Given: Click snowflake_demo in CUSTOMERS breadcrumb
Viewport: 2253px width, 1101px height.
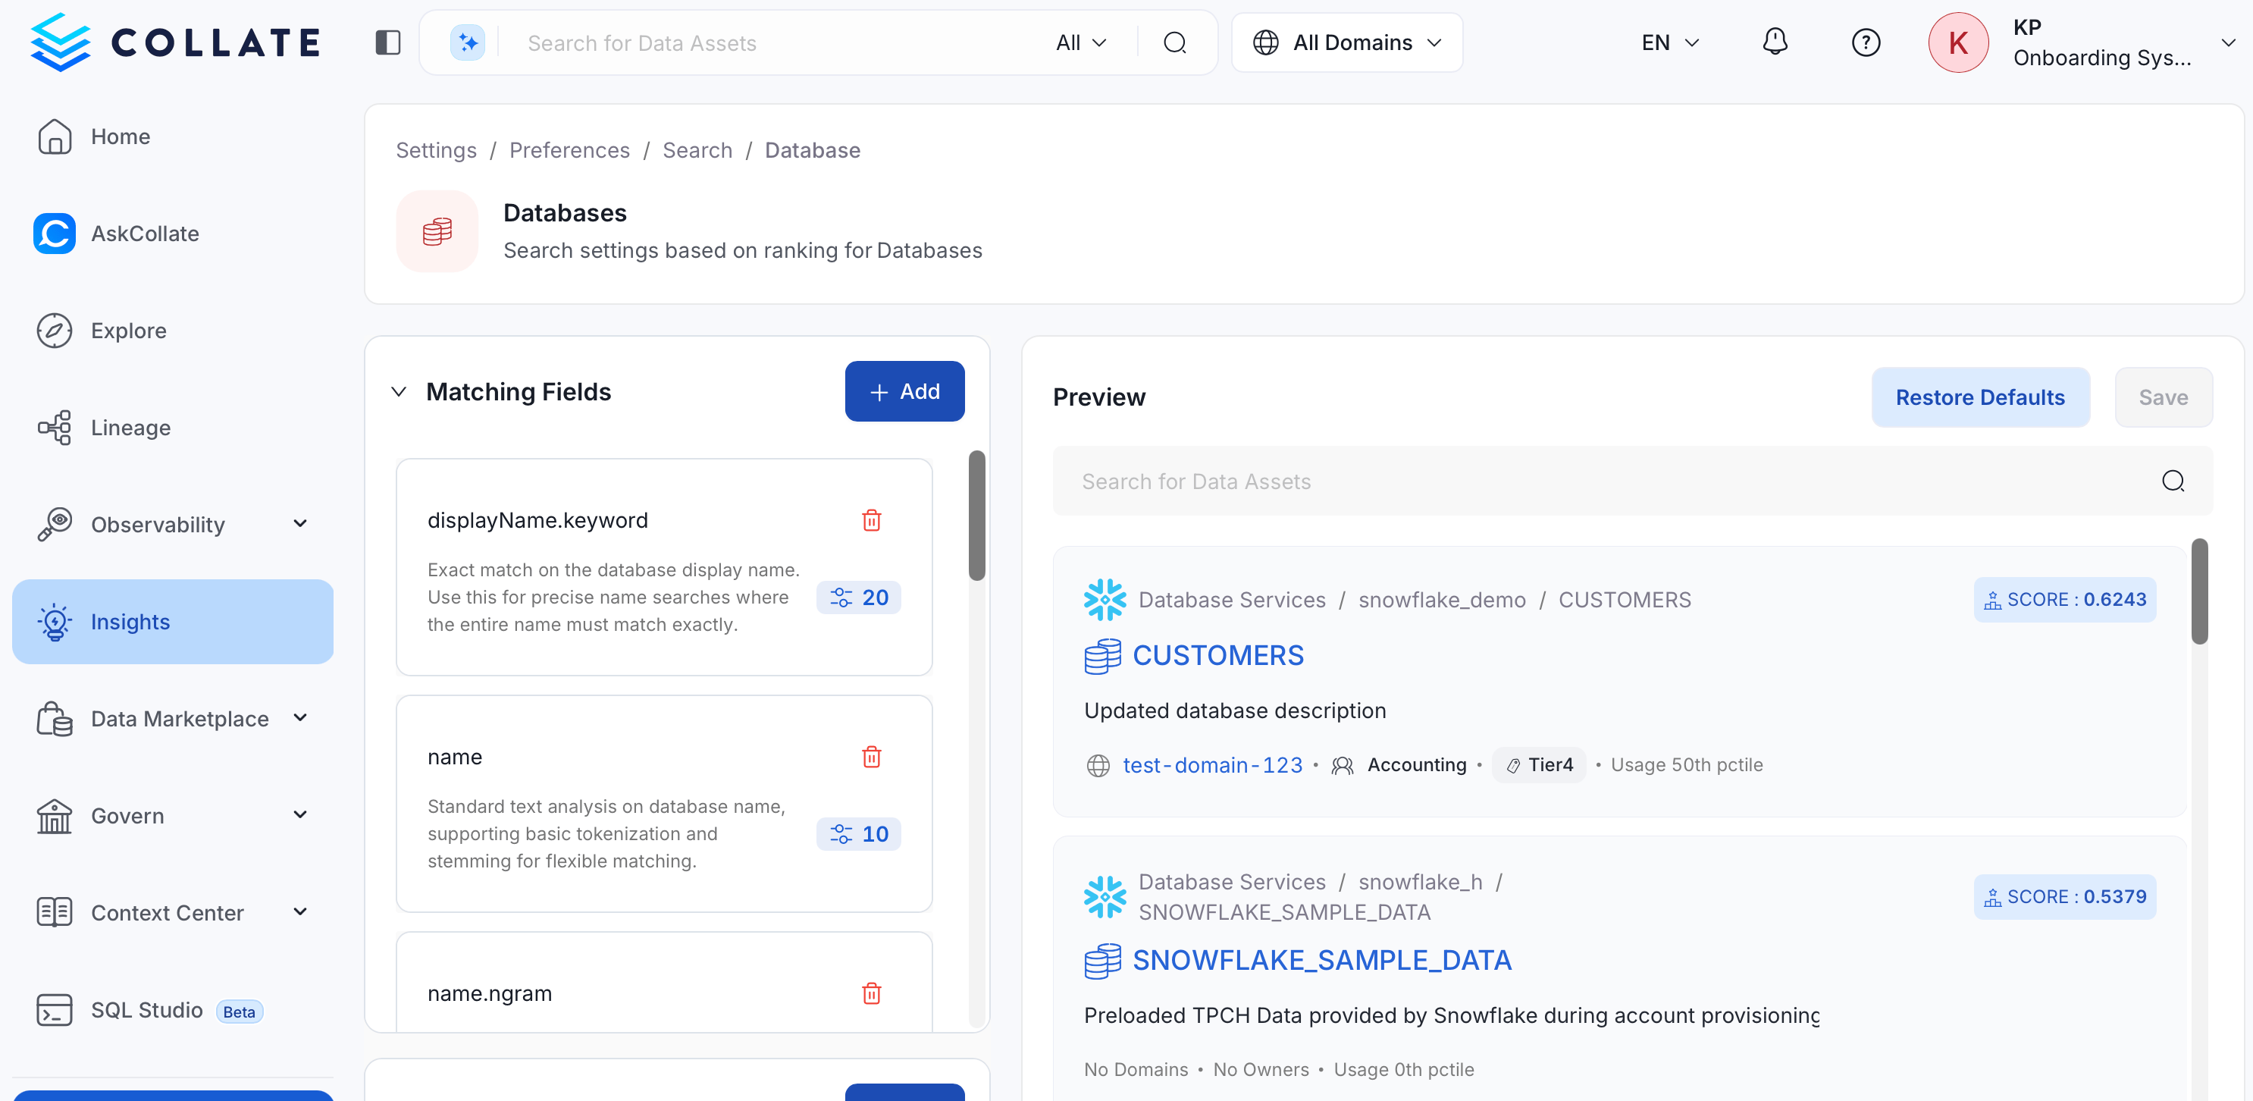Looking at the screenshot, I should 1441,600.
